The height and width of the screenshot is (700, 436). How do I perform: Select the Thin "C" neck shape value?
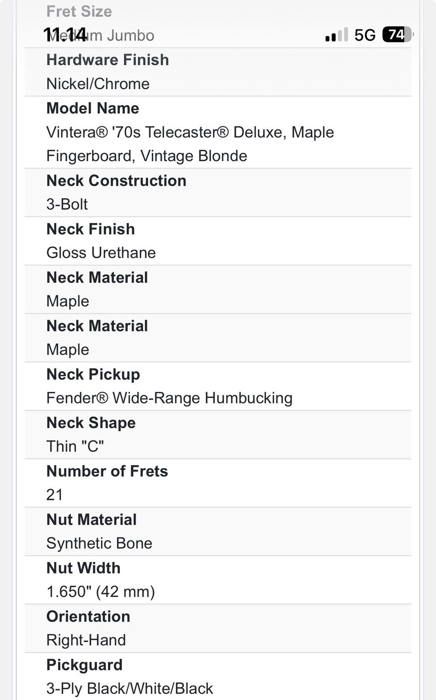[75, 447]
